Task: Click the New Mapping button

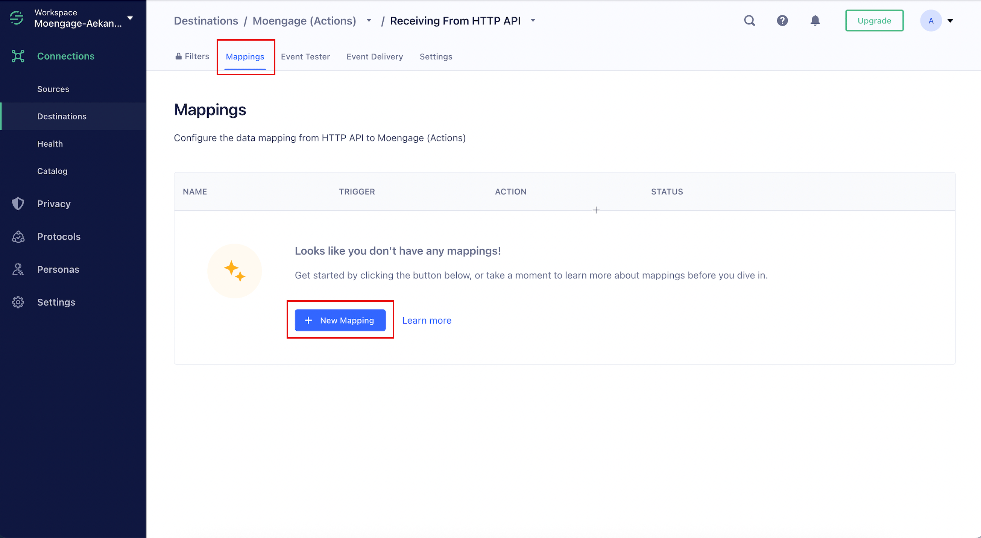Action: [340, 321]
